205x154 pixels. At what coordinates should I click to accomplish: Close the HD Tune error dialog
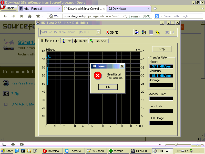tap(122, 66)
